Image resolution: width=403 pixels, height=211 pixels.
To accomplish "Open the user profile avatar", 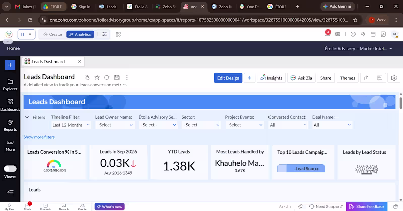I will [x=394, y=34].
